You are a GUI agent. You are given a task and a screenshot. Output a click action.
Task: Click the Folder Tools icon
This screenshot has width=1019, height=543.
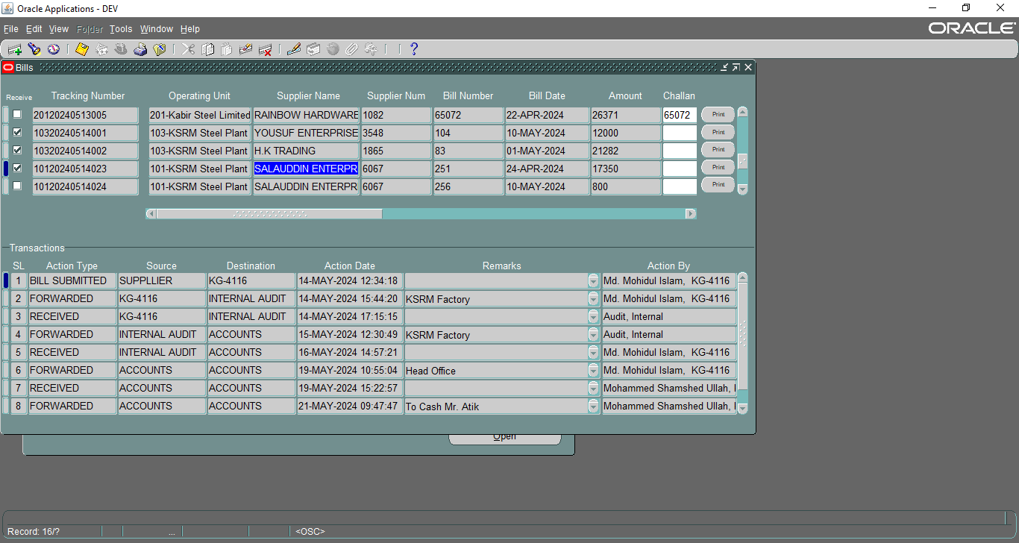click(371, 49)
